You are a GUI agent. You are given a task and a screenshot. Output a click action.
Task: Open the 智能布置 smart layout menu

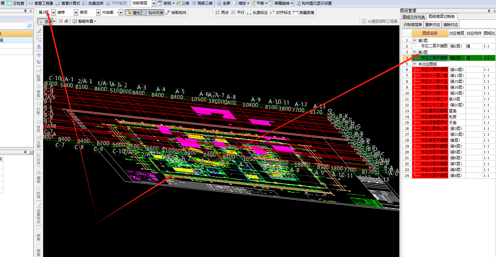[x=84, y=21]
